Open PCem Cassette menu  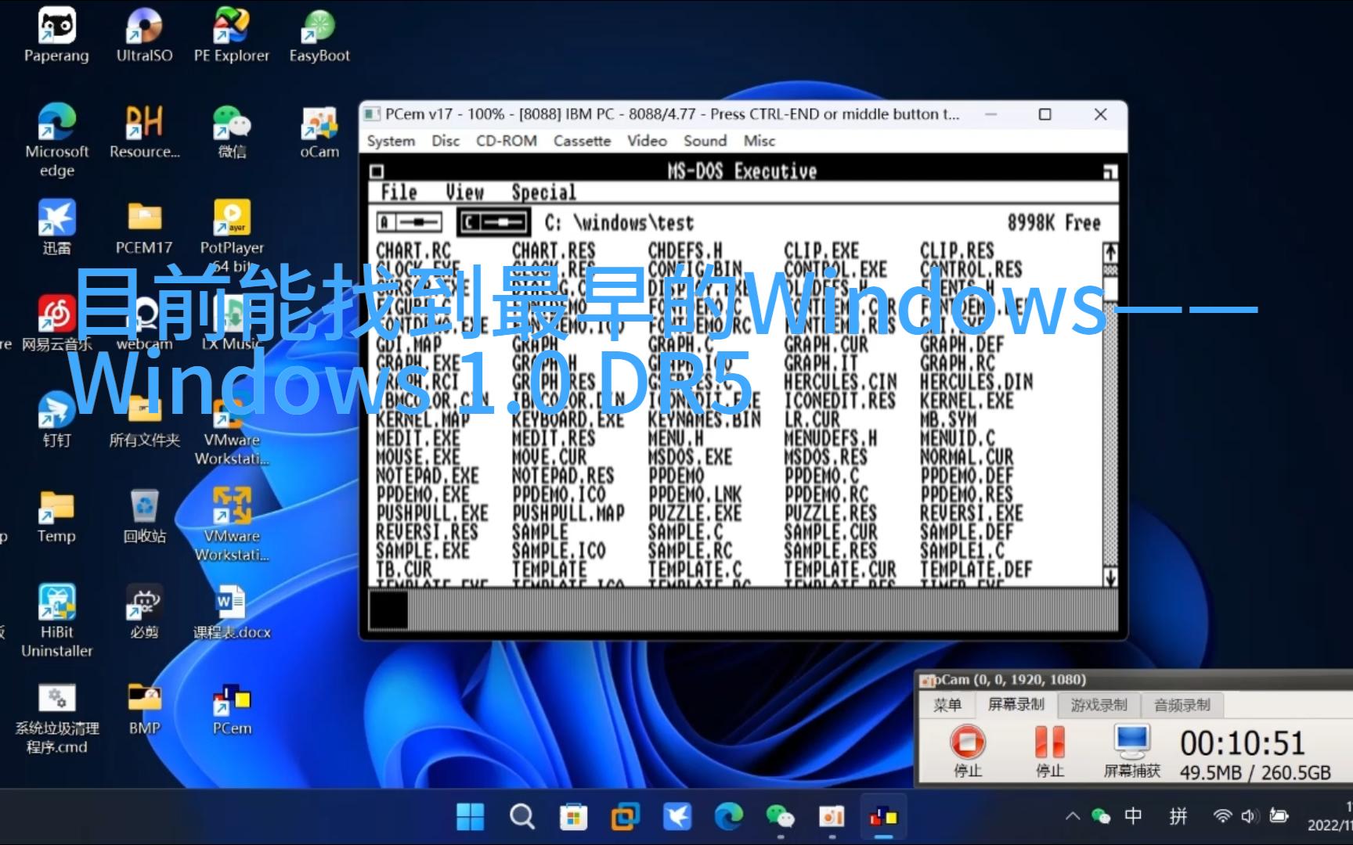click(582, 141)
